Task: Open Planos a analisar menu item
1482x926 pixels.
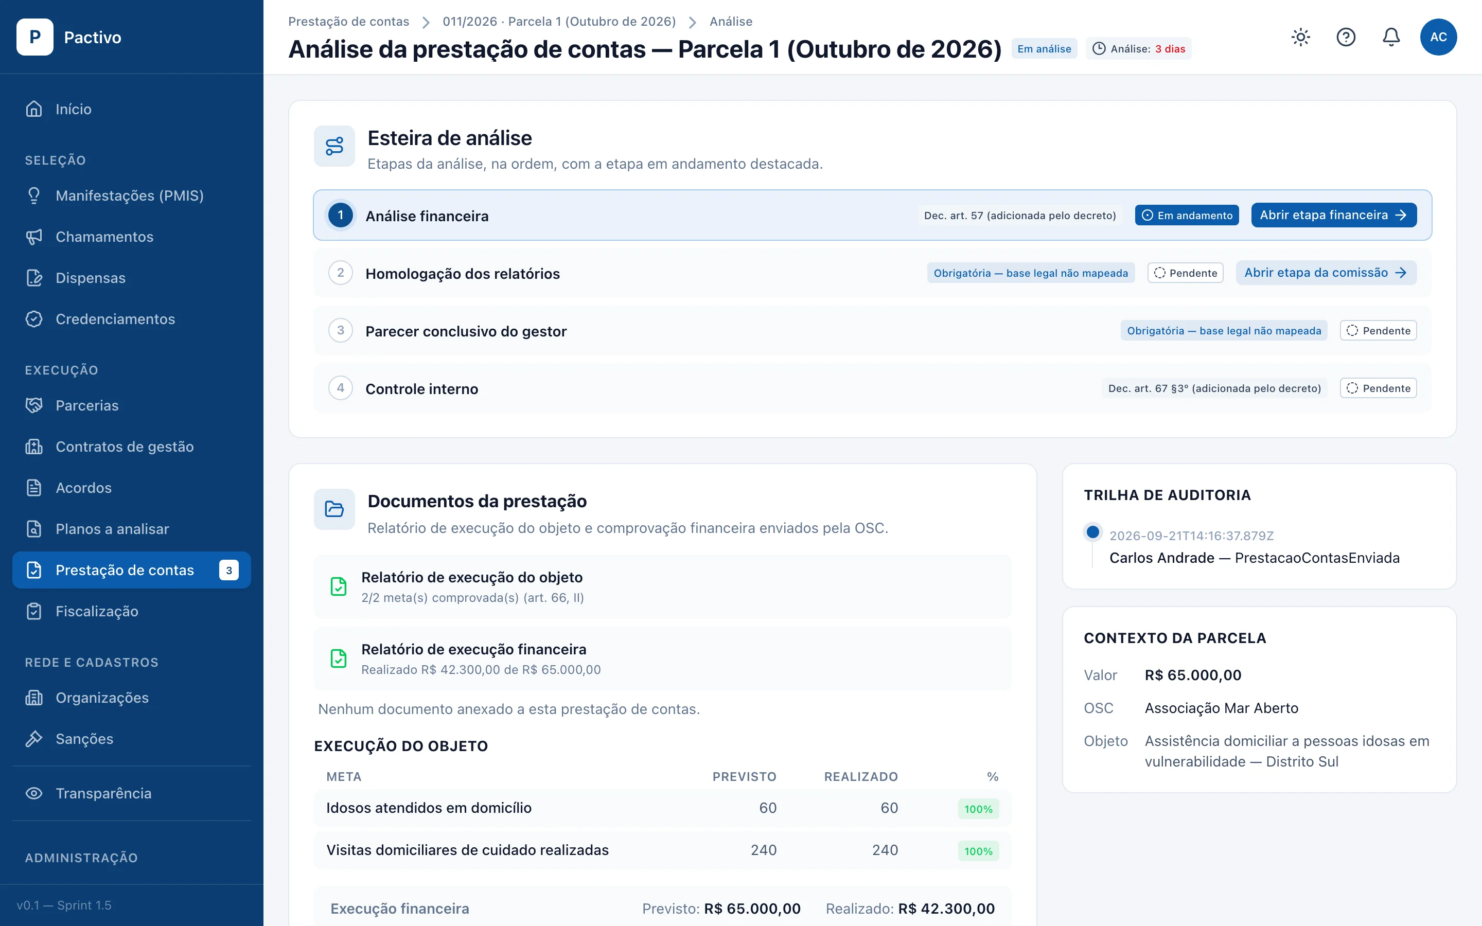Action: tap(132, 528)
